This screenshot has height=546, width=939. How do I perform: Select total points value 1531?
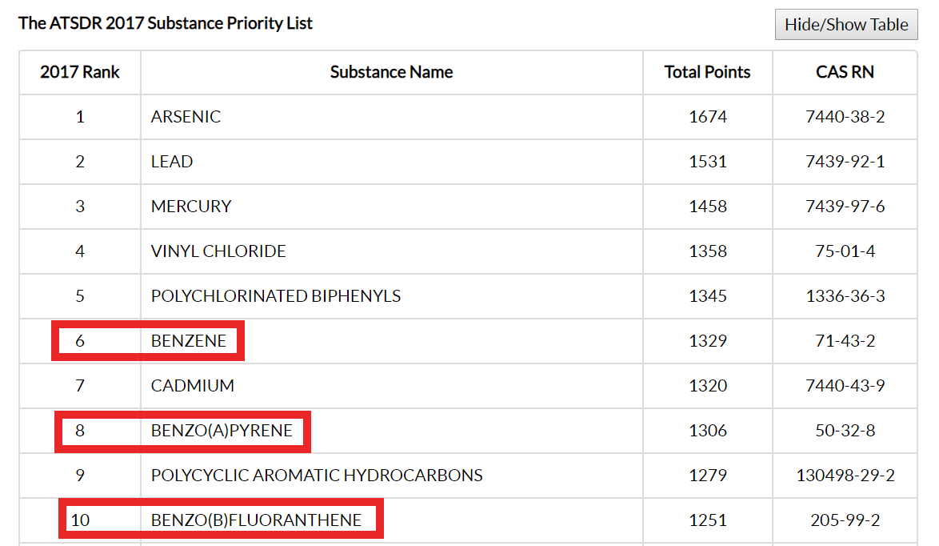(x=708, y=161)
